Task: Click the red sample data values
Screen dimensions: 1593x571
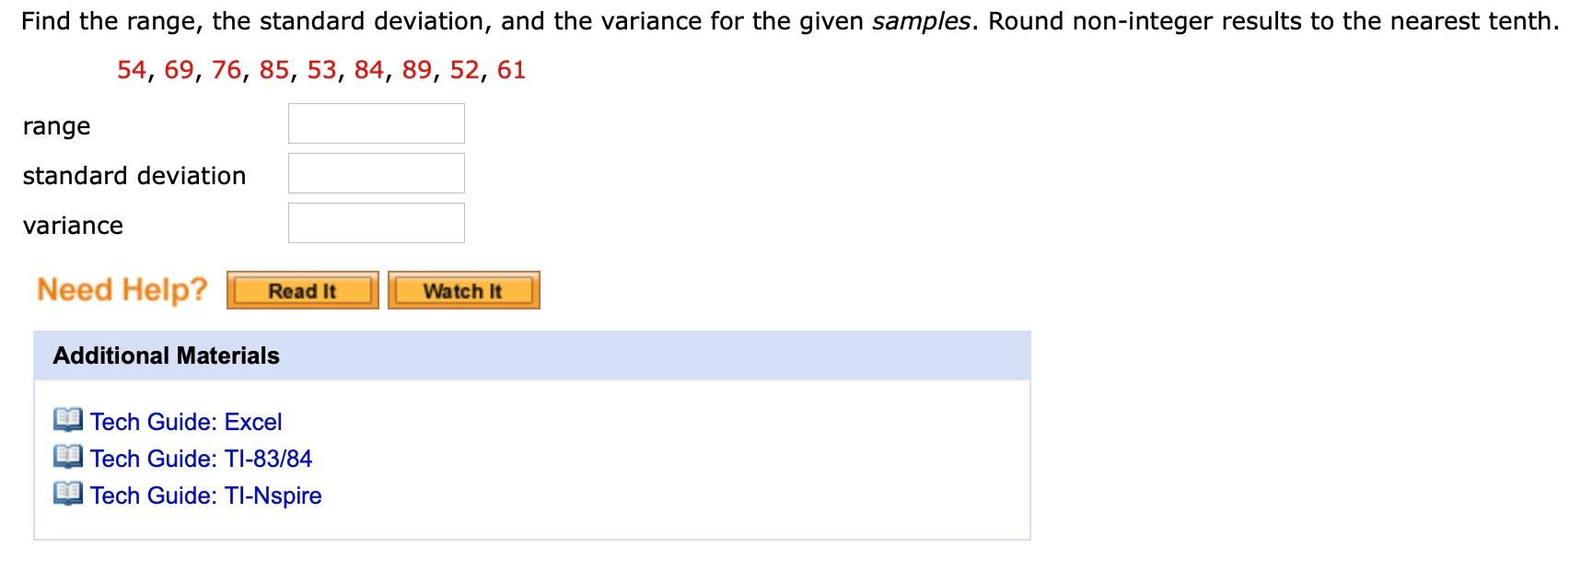Action: tap(320, 68)
